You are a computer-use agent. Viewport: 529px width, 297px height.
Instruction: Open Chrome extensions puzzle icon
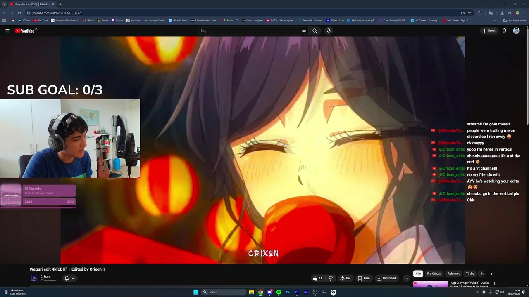pyautogui.click(x=480, y=13)
